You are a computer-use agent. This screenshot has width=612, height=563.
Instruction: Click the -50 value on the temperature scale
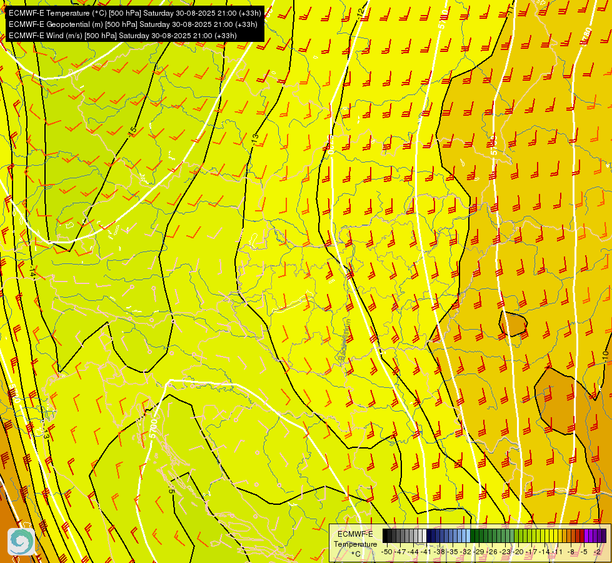click(387, 552)
